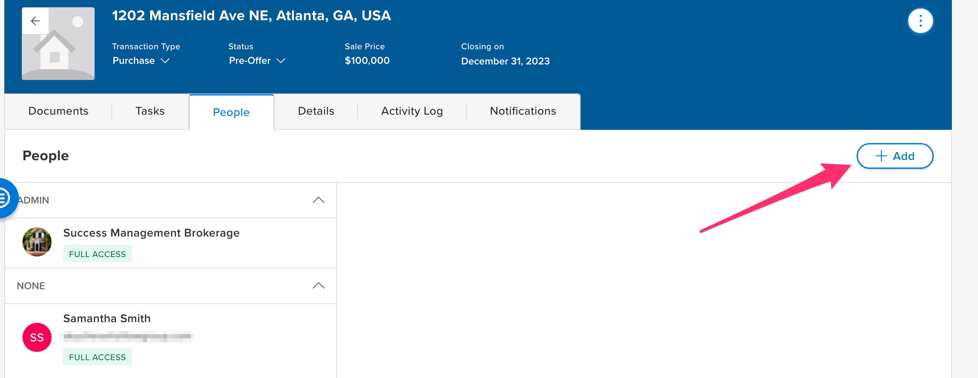
Task: Select Success Management Brokerage entry
Action: coord(151,233)
